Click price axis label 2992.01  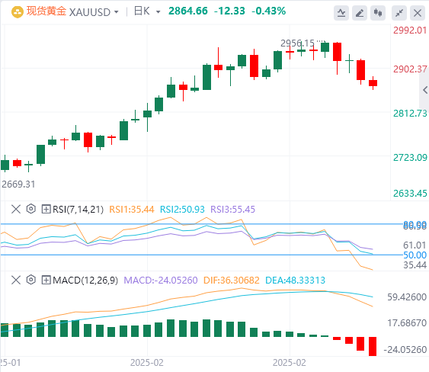point(410,30)
